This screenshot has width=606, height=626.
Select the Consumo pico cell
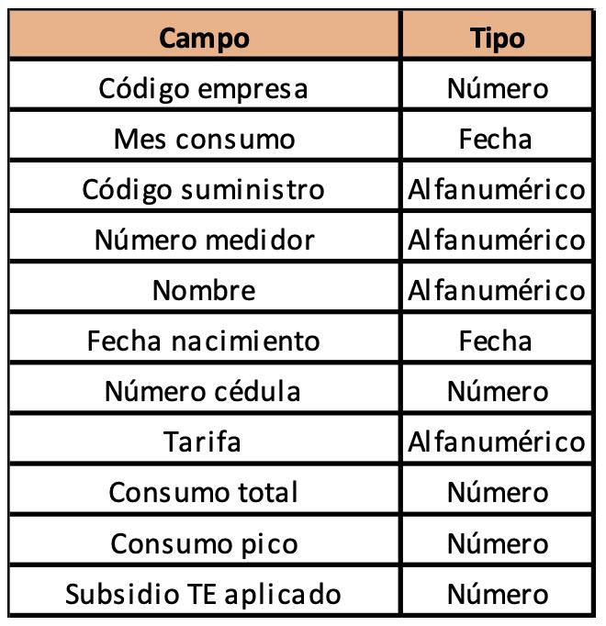pyautogui.click(x=204, y=540)
